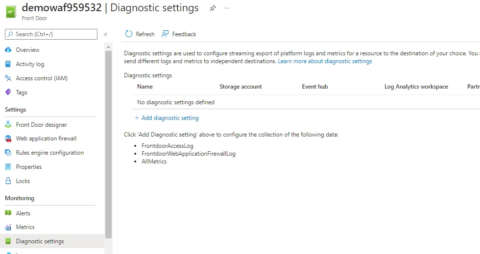Pin the Diagnostic settings page
The height and width of the screenshot is (254, 480).
pyautogui.click(x=213, y=8)
